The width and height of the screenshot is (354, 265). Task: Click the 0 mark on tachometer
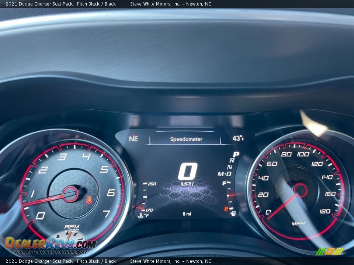coord(41,215)
